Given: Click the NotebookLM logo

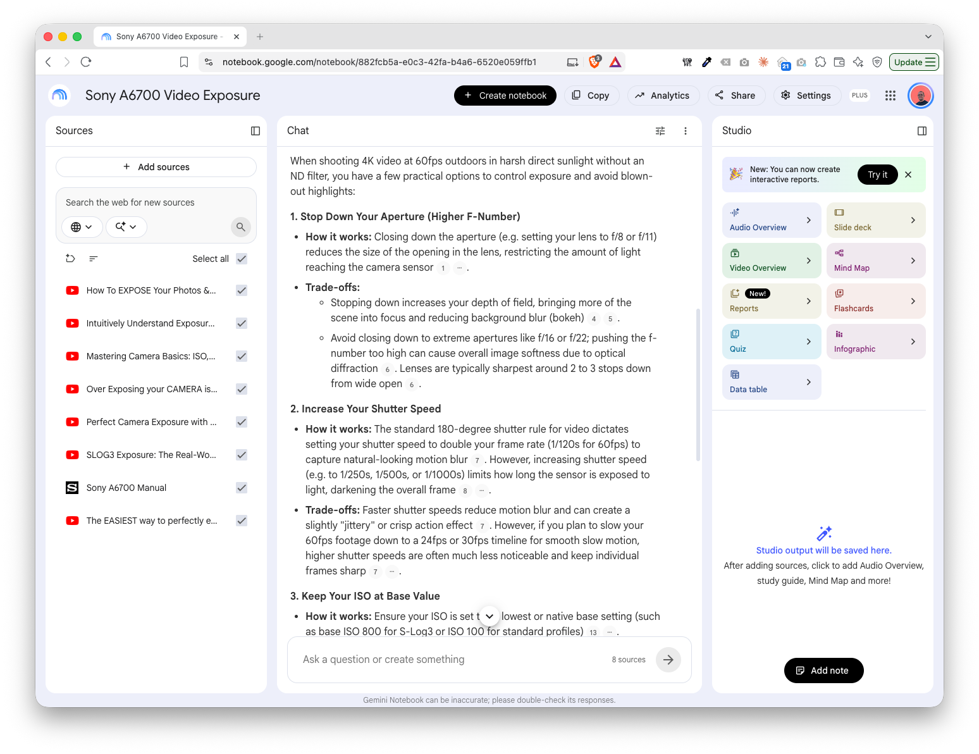Looking at the screenshot, I should click(x=59, y=96).
